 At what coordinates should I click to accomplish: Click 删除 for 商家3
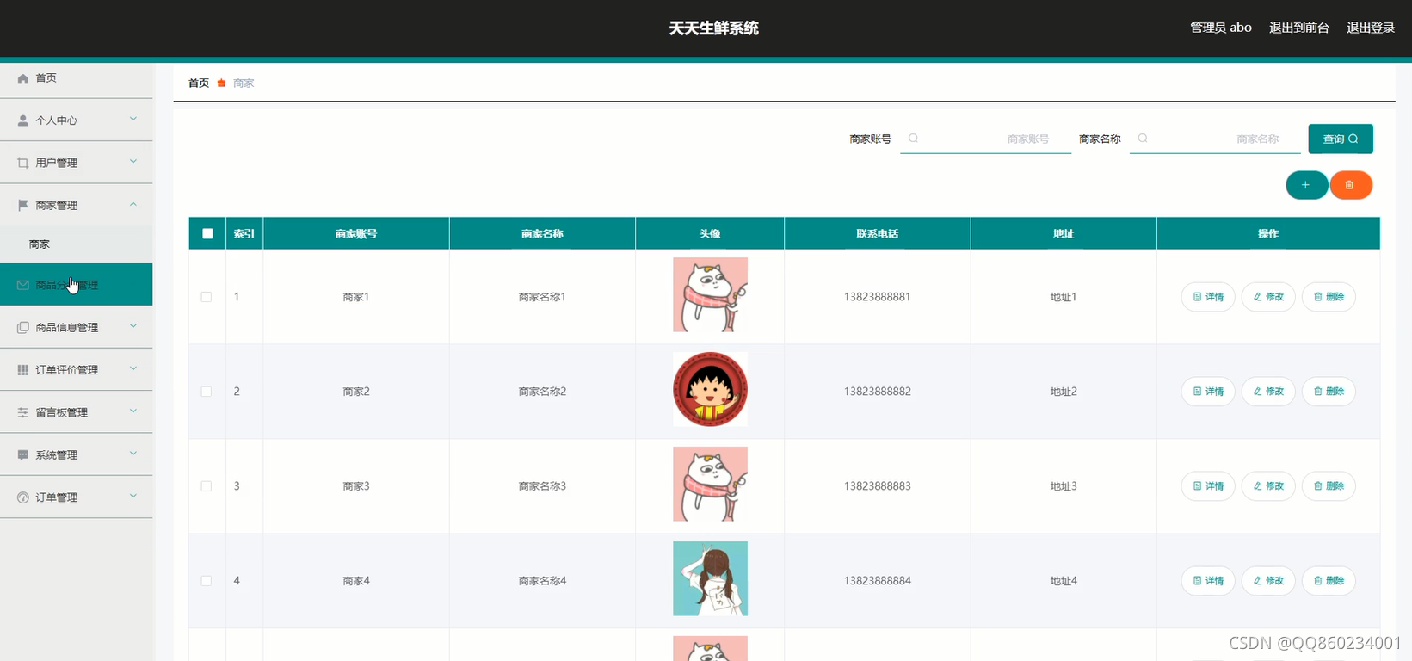pyautogui.click(x=1329, y=486)
